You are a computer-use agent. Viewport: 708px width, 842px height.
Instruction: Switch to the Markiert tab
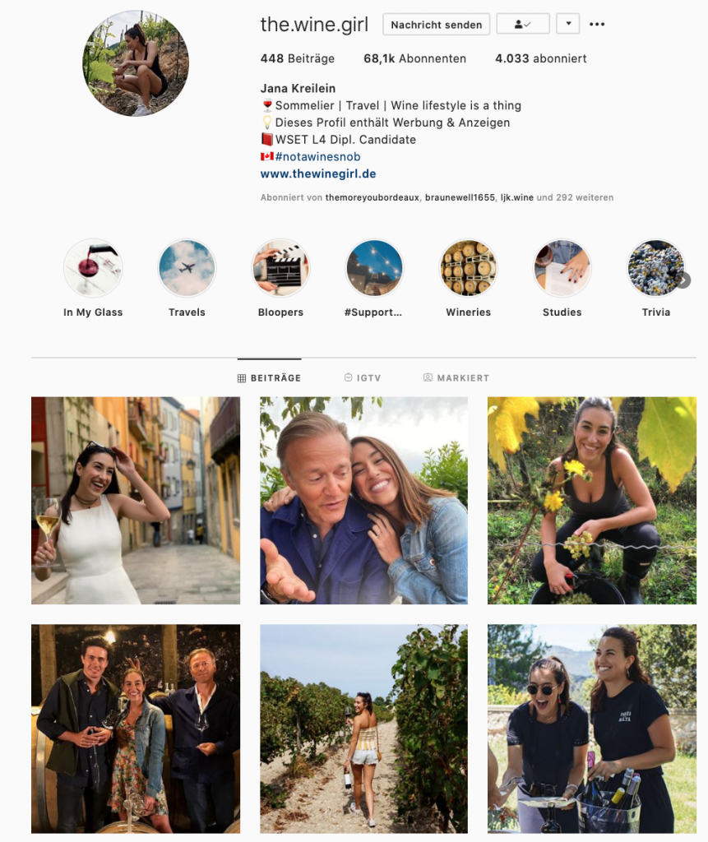(x=456, y=378)
